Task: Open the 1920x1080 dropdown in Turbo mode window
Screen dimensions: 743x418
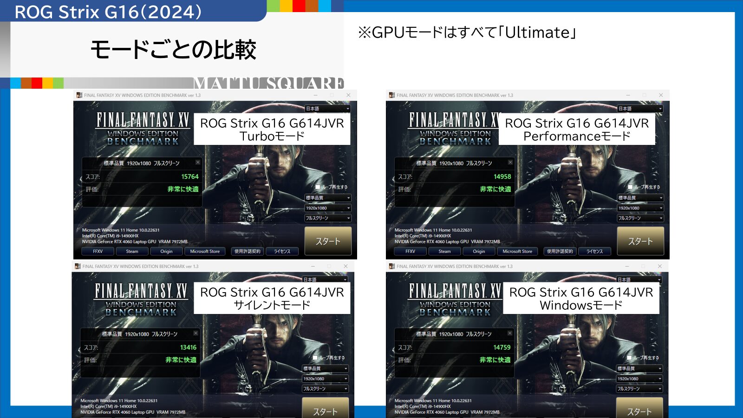Action: pos(328,208)
